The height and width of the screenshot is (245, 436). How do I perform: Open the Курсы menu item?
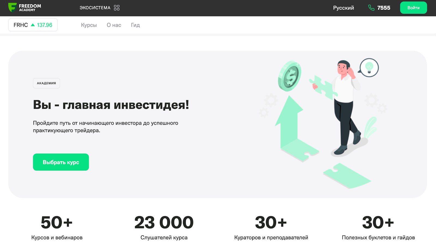[x=89, y=25]
